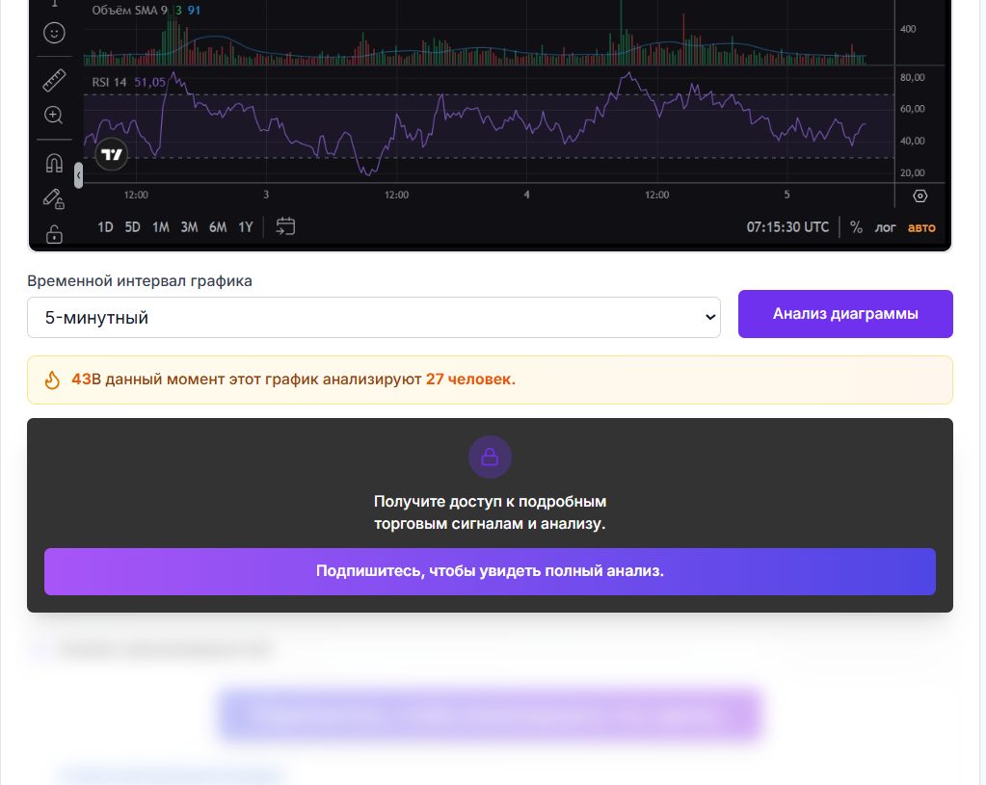Toggle percent scale with % button
986x785 pixels.
[856, 227]
